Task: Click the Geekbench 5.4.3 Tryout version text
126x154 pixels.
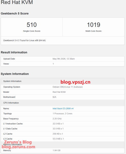Action: (24, 40)
